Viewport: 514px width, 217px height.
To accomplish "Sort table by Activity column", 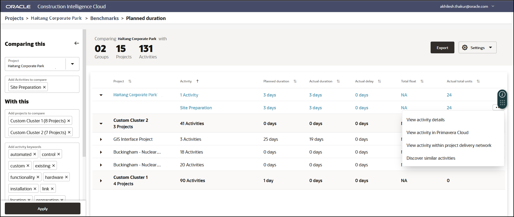I will point(198,81).
